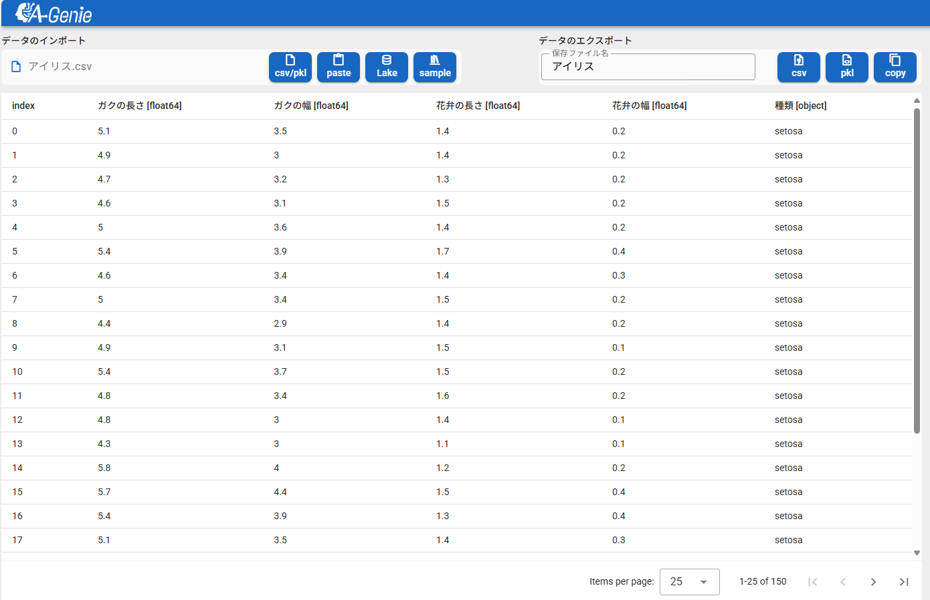Copy the data to the clipboard
Image resolution: width=930 pixels, height=600 pixels.
point(895,67)
